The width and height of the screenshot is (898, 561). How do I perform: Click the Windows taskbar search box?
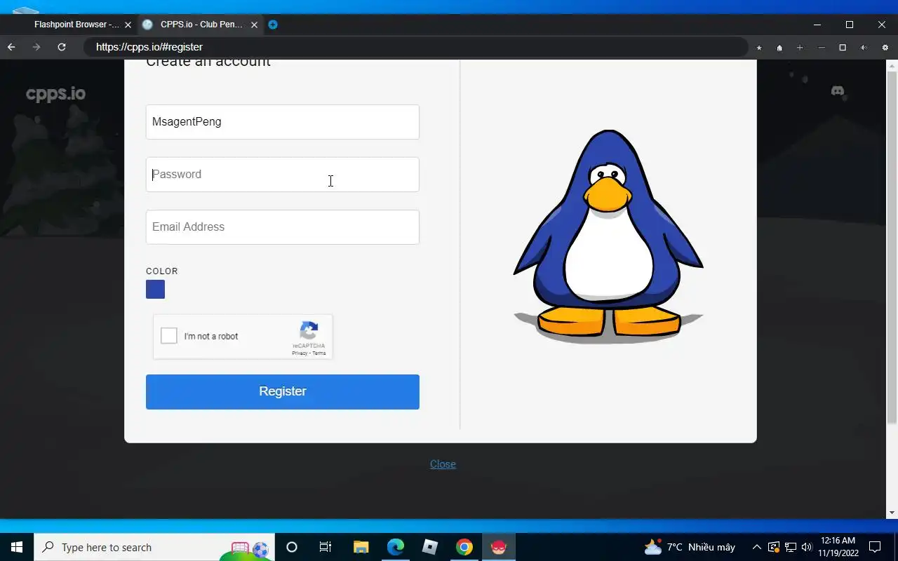click(x=154, y=547)
